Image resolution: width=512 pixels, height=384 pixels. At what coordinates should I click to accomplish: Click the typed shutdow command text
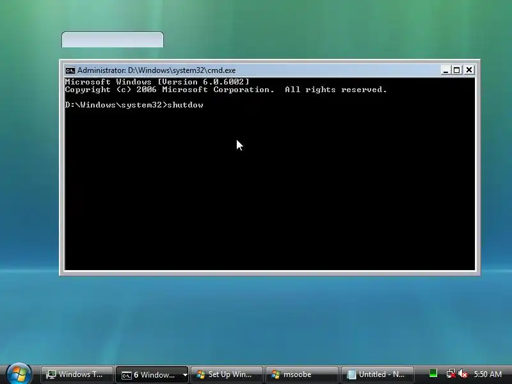[185, 105]
